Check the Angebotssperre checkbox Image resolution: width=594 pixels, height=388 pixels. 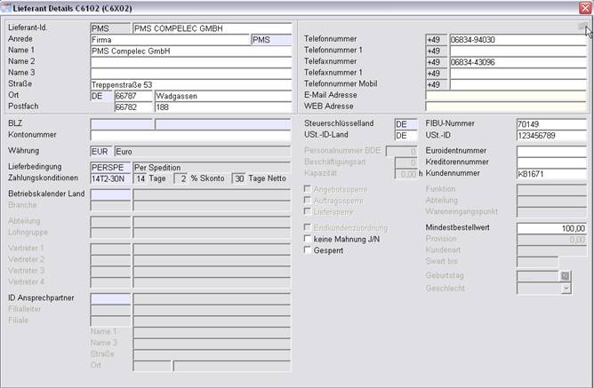(x=309, y=189)
